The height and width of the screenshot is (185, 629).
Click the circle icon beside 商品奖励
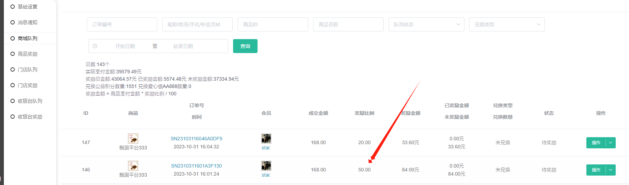coord(13,54)
